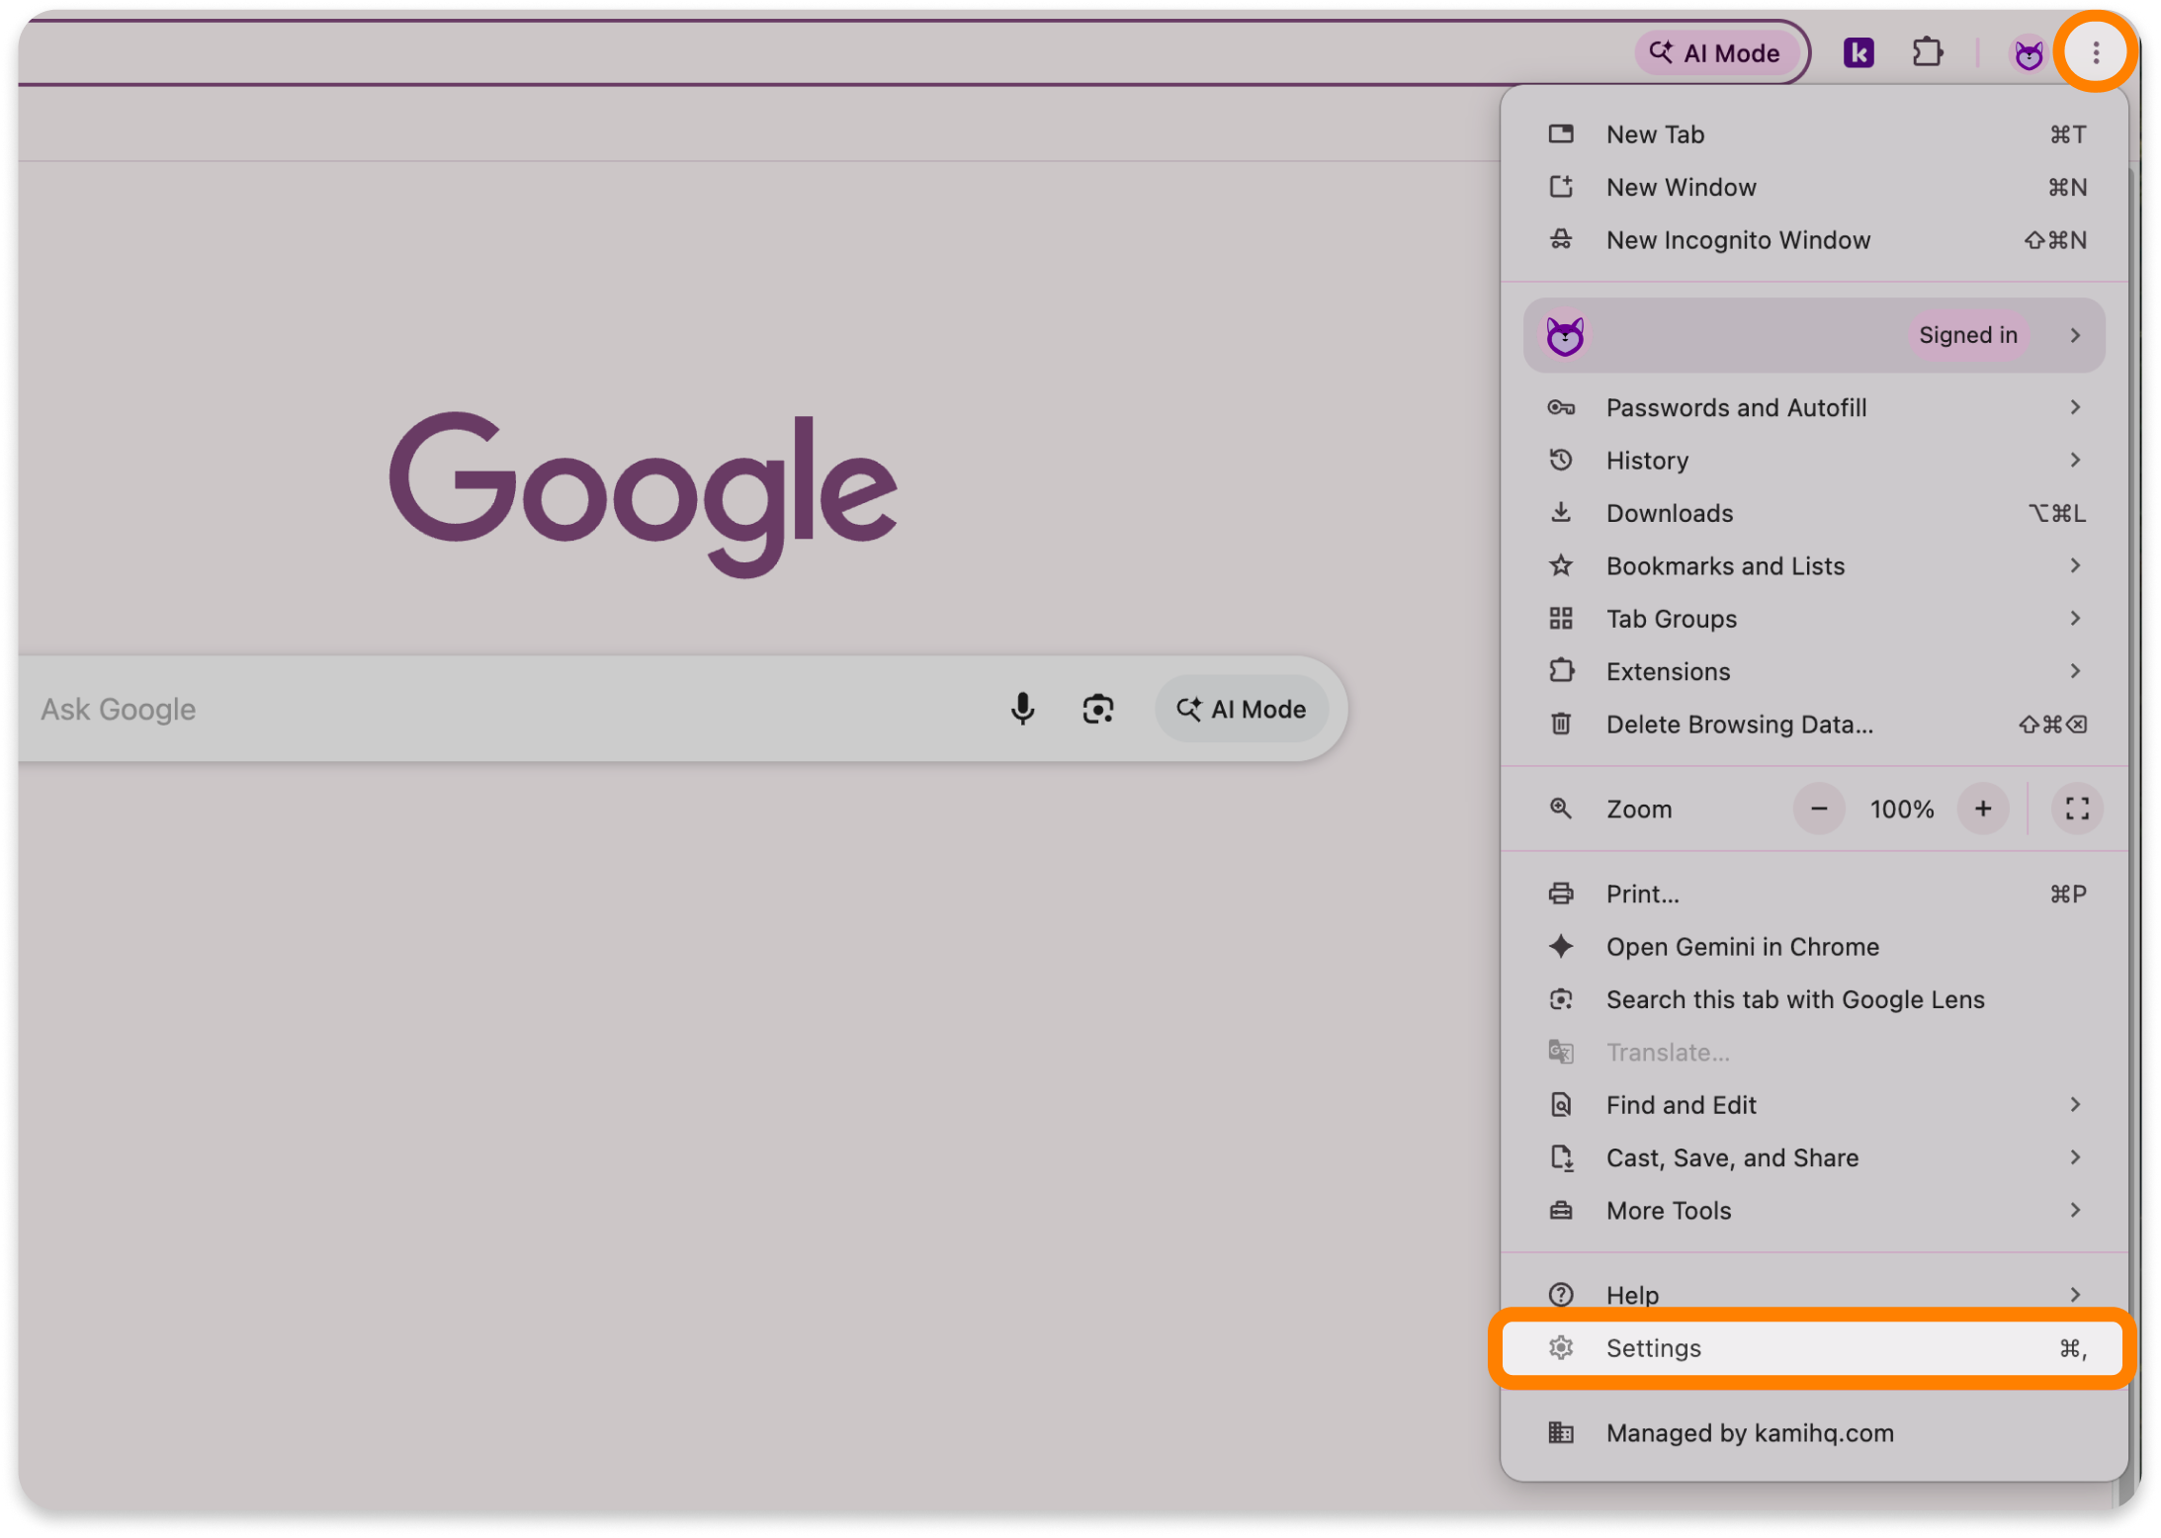The height and width of the screenshot is (1538, 2161).
Task: Open Settings from the menu
Action: tap(1812, 1348)
